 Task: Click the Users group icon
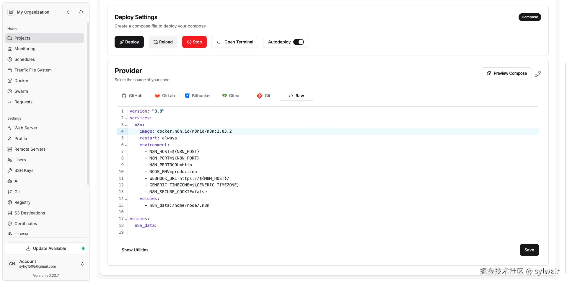click(10, 160)
